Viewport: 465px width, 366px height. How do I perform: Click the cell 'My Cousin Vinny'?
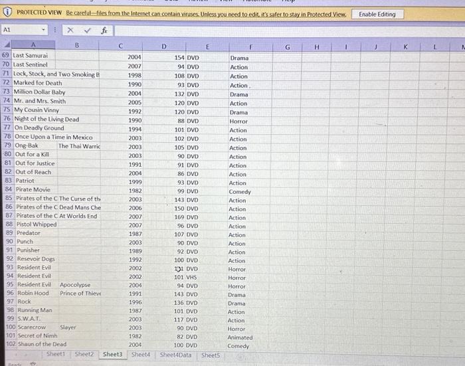coord(37,110)
